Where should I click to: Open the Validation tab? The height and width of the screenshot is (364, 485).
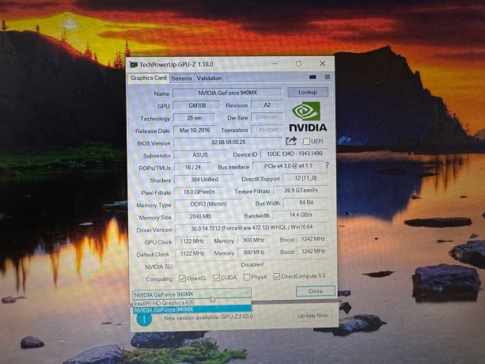click(x=209, y=78)
